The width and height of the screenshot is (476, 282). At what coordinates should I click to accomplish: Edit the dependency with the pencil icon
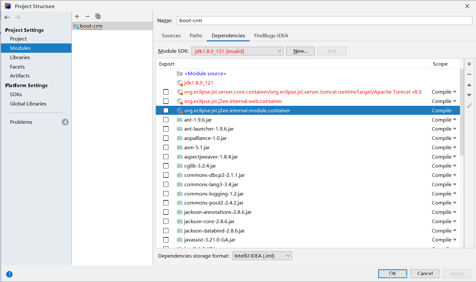469,105
